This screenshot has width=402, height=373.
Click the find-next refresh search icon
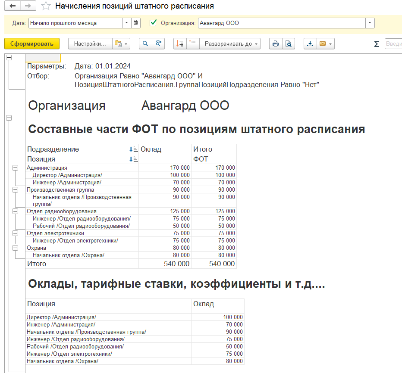pyautogui.click(x=158, y=44)
